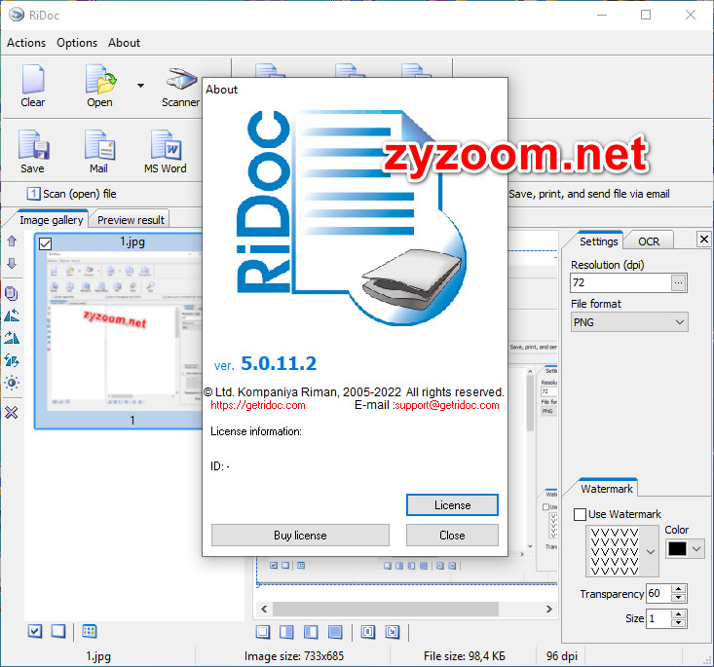This screenshot has width=714, height=667.
Task: Increase Transparency with the up spinner
Action: point(679,589)
